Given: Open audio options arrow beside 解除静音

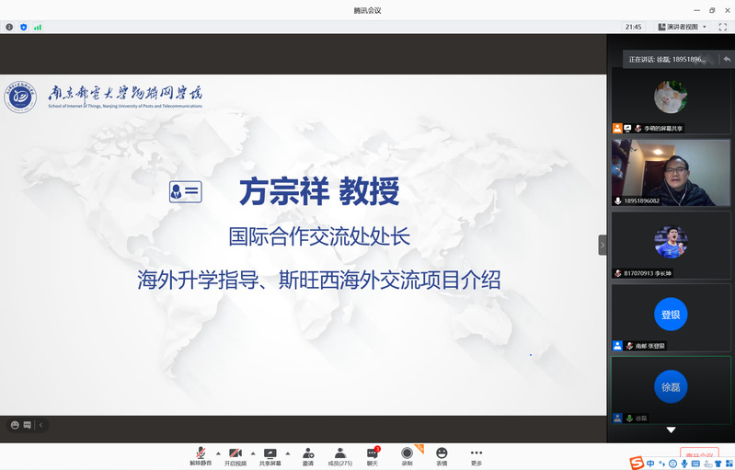Looking at the screenshot, I should click(x=218, y=453).
